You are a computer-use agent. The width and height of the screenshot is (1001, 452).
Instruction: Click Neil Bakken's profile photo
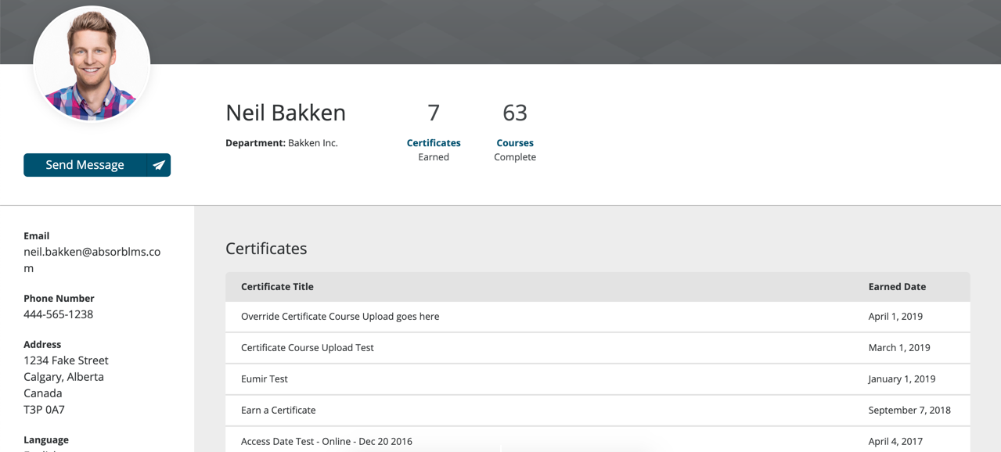[x=92, y=64]
